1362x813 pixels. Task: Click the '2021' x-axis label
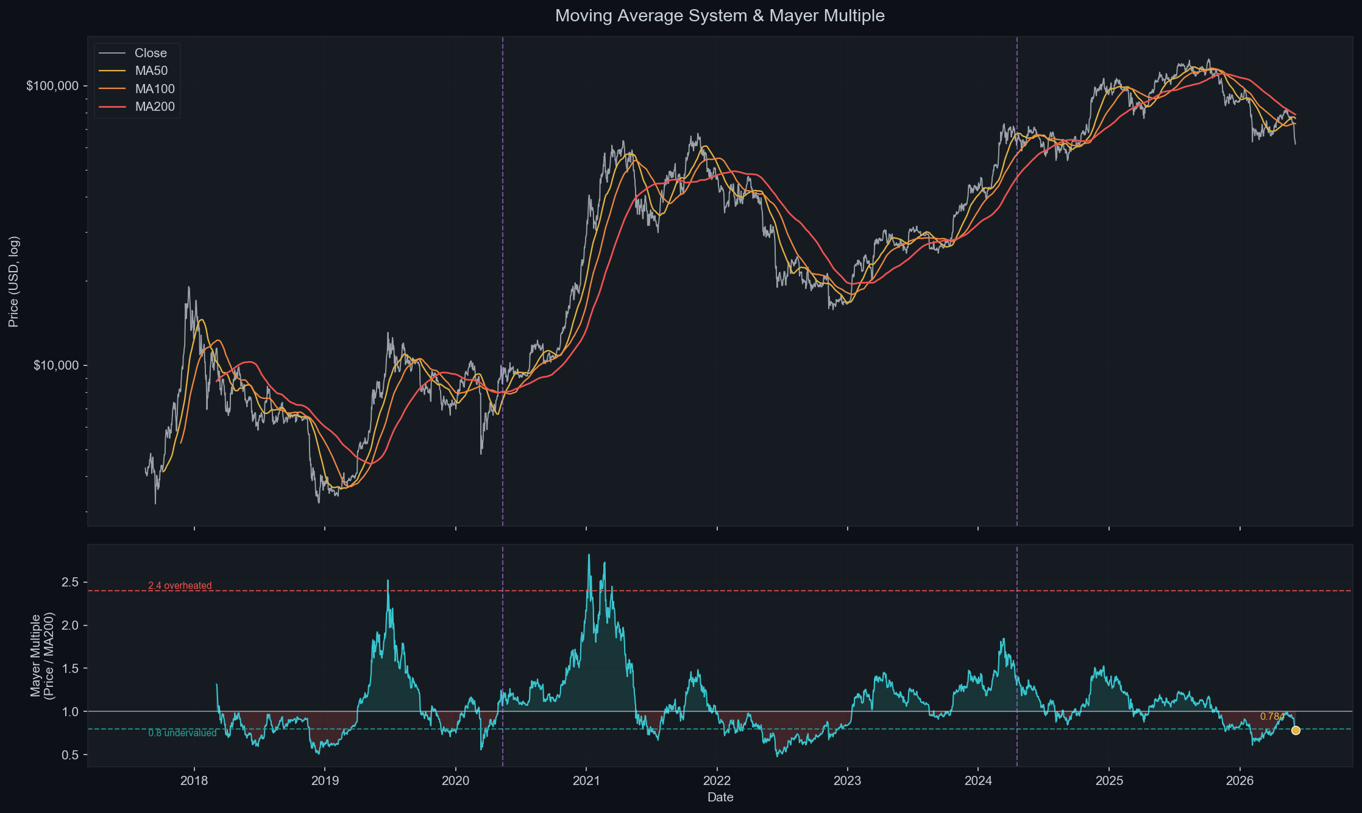(x=586, y=781)
